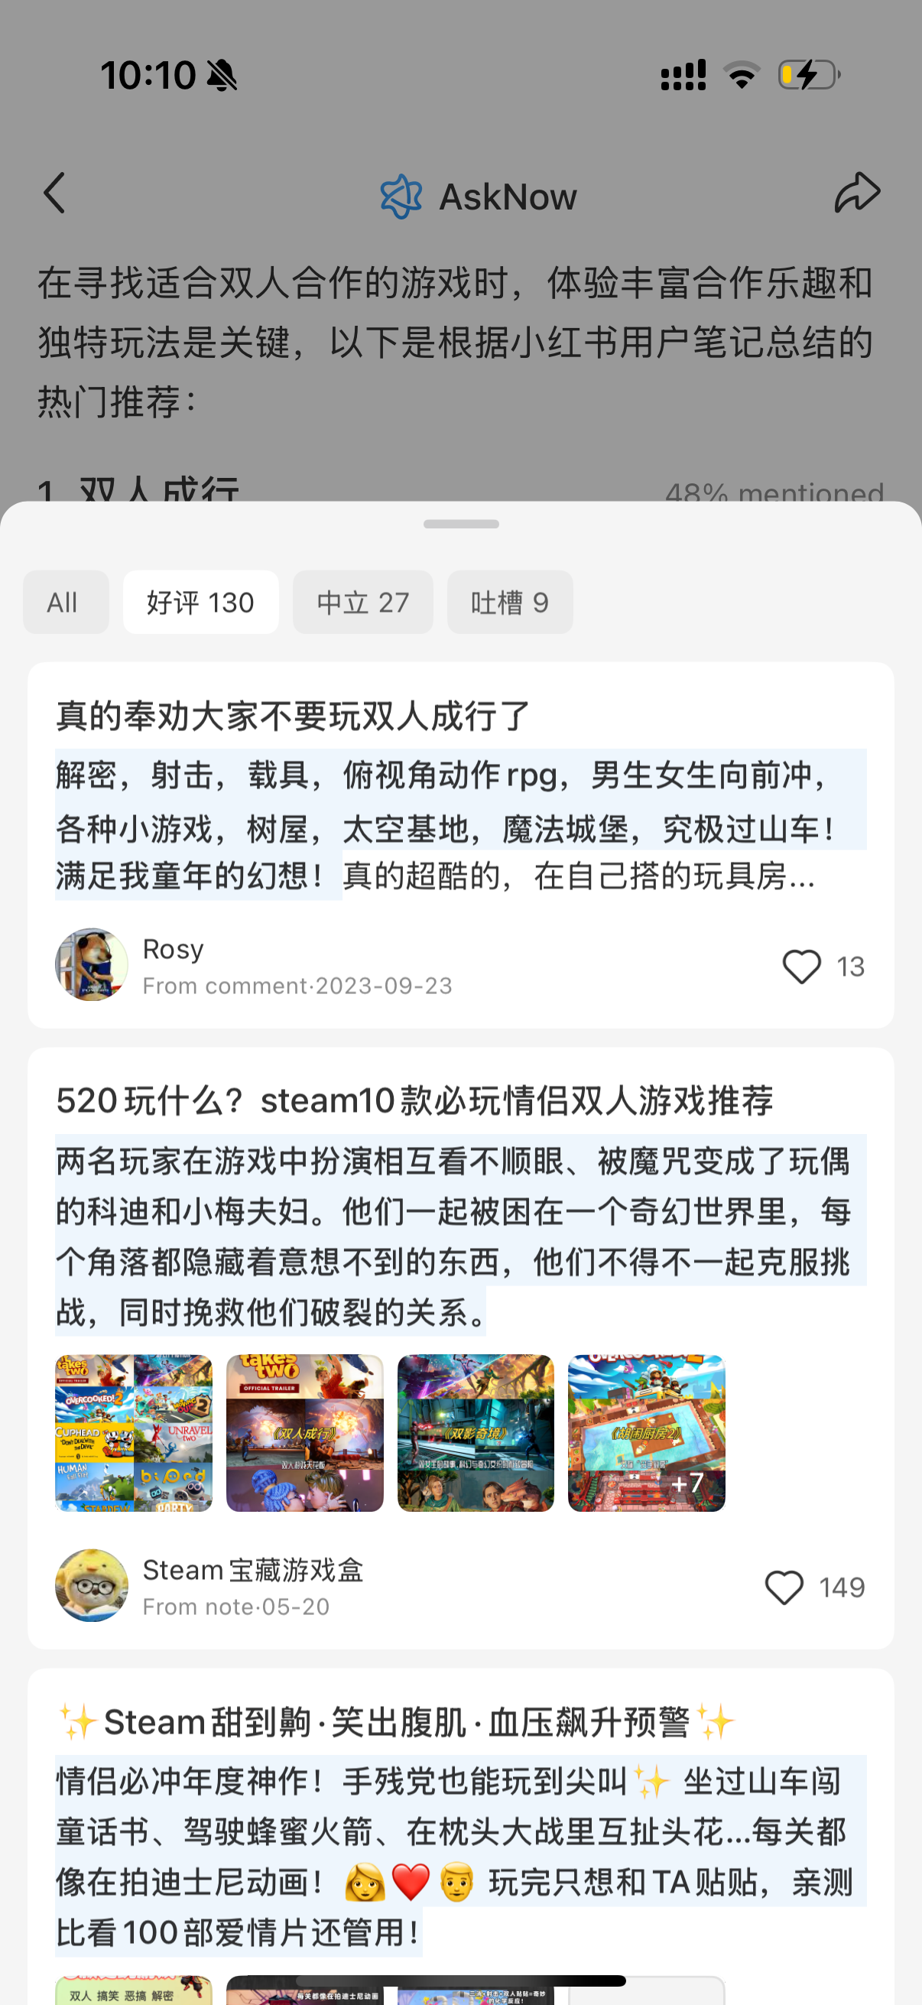This screenshot has width=922, height=2005.
Task: Open the 双人成行 trailer thumbnail
Action: tap(305, 1433)
